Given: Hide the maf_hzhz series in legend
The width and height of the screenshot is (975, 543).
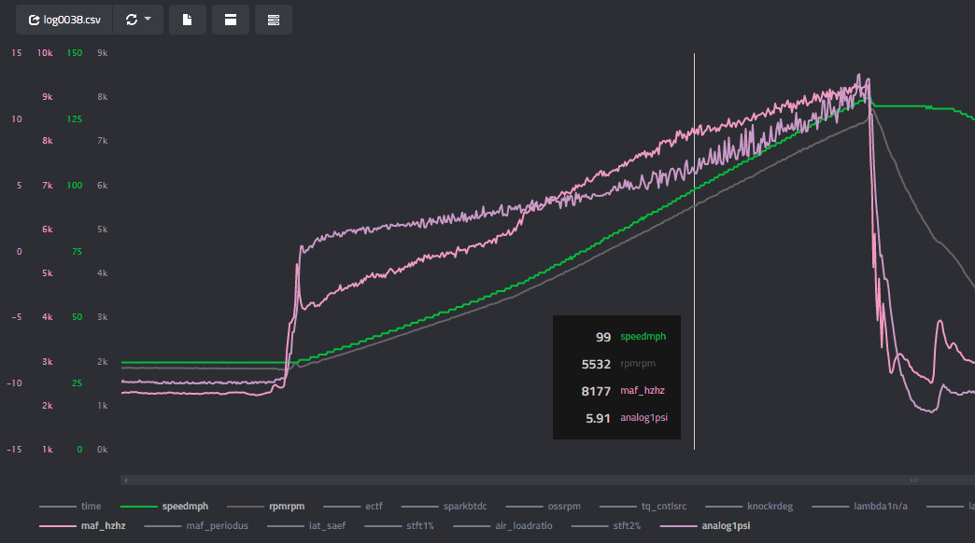Looking at the screenshot, I should [x=82, y=525].
